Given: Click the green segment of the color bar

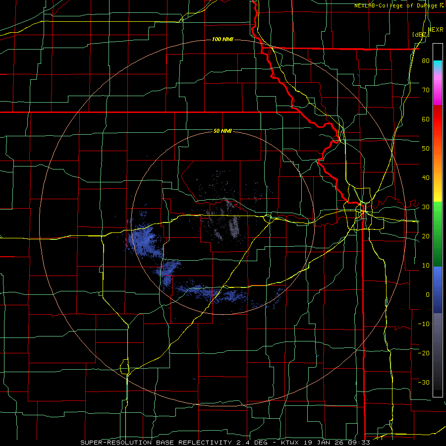Looking at the screenshot, I should click(438, 234).
